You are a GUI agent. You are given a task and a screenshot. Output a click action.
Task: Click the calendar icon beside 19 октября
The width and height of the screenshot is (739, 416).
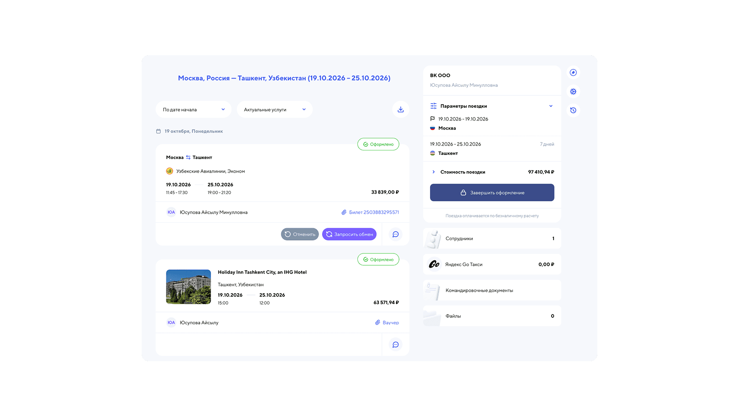click(x=159, y=131)
